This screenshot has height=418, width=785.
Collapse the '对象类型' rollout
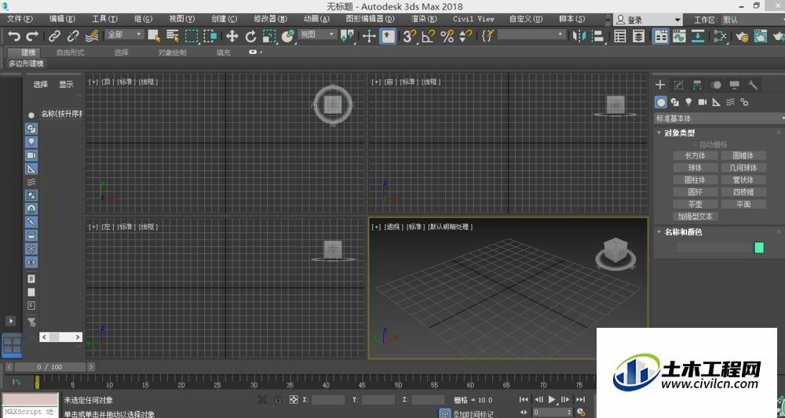point(679,133)
